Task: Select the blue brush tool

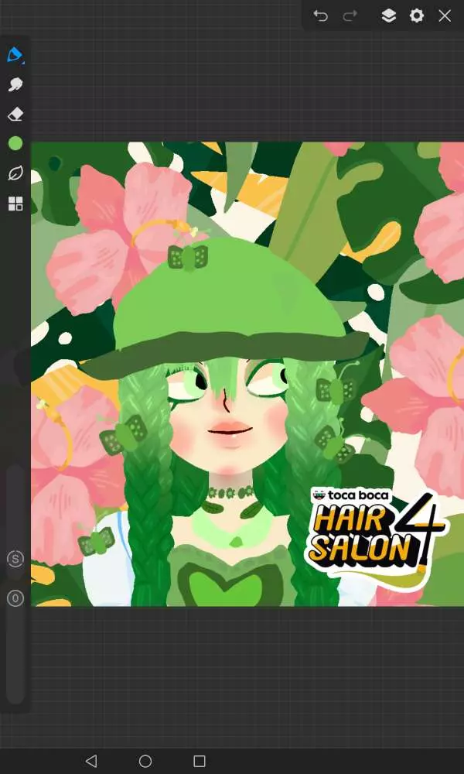Action: tap(15, 55)
